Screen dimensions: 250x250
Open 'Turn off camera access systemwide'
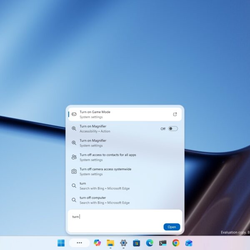(x=125, y=172)
